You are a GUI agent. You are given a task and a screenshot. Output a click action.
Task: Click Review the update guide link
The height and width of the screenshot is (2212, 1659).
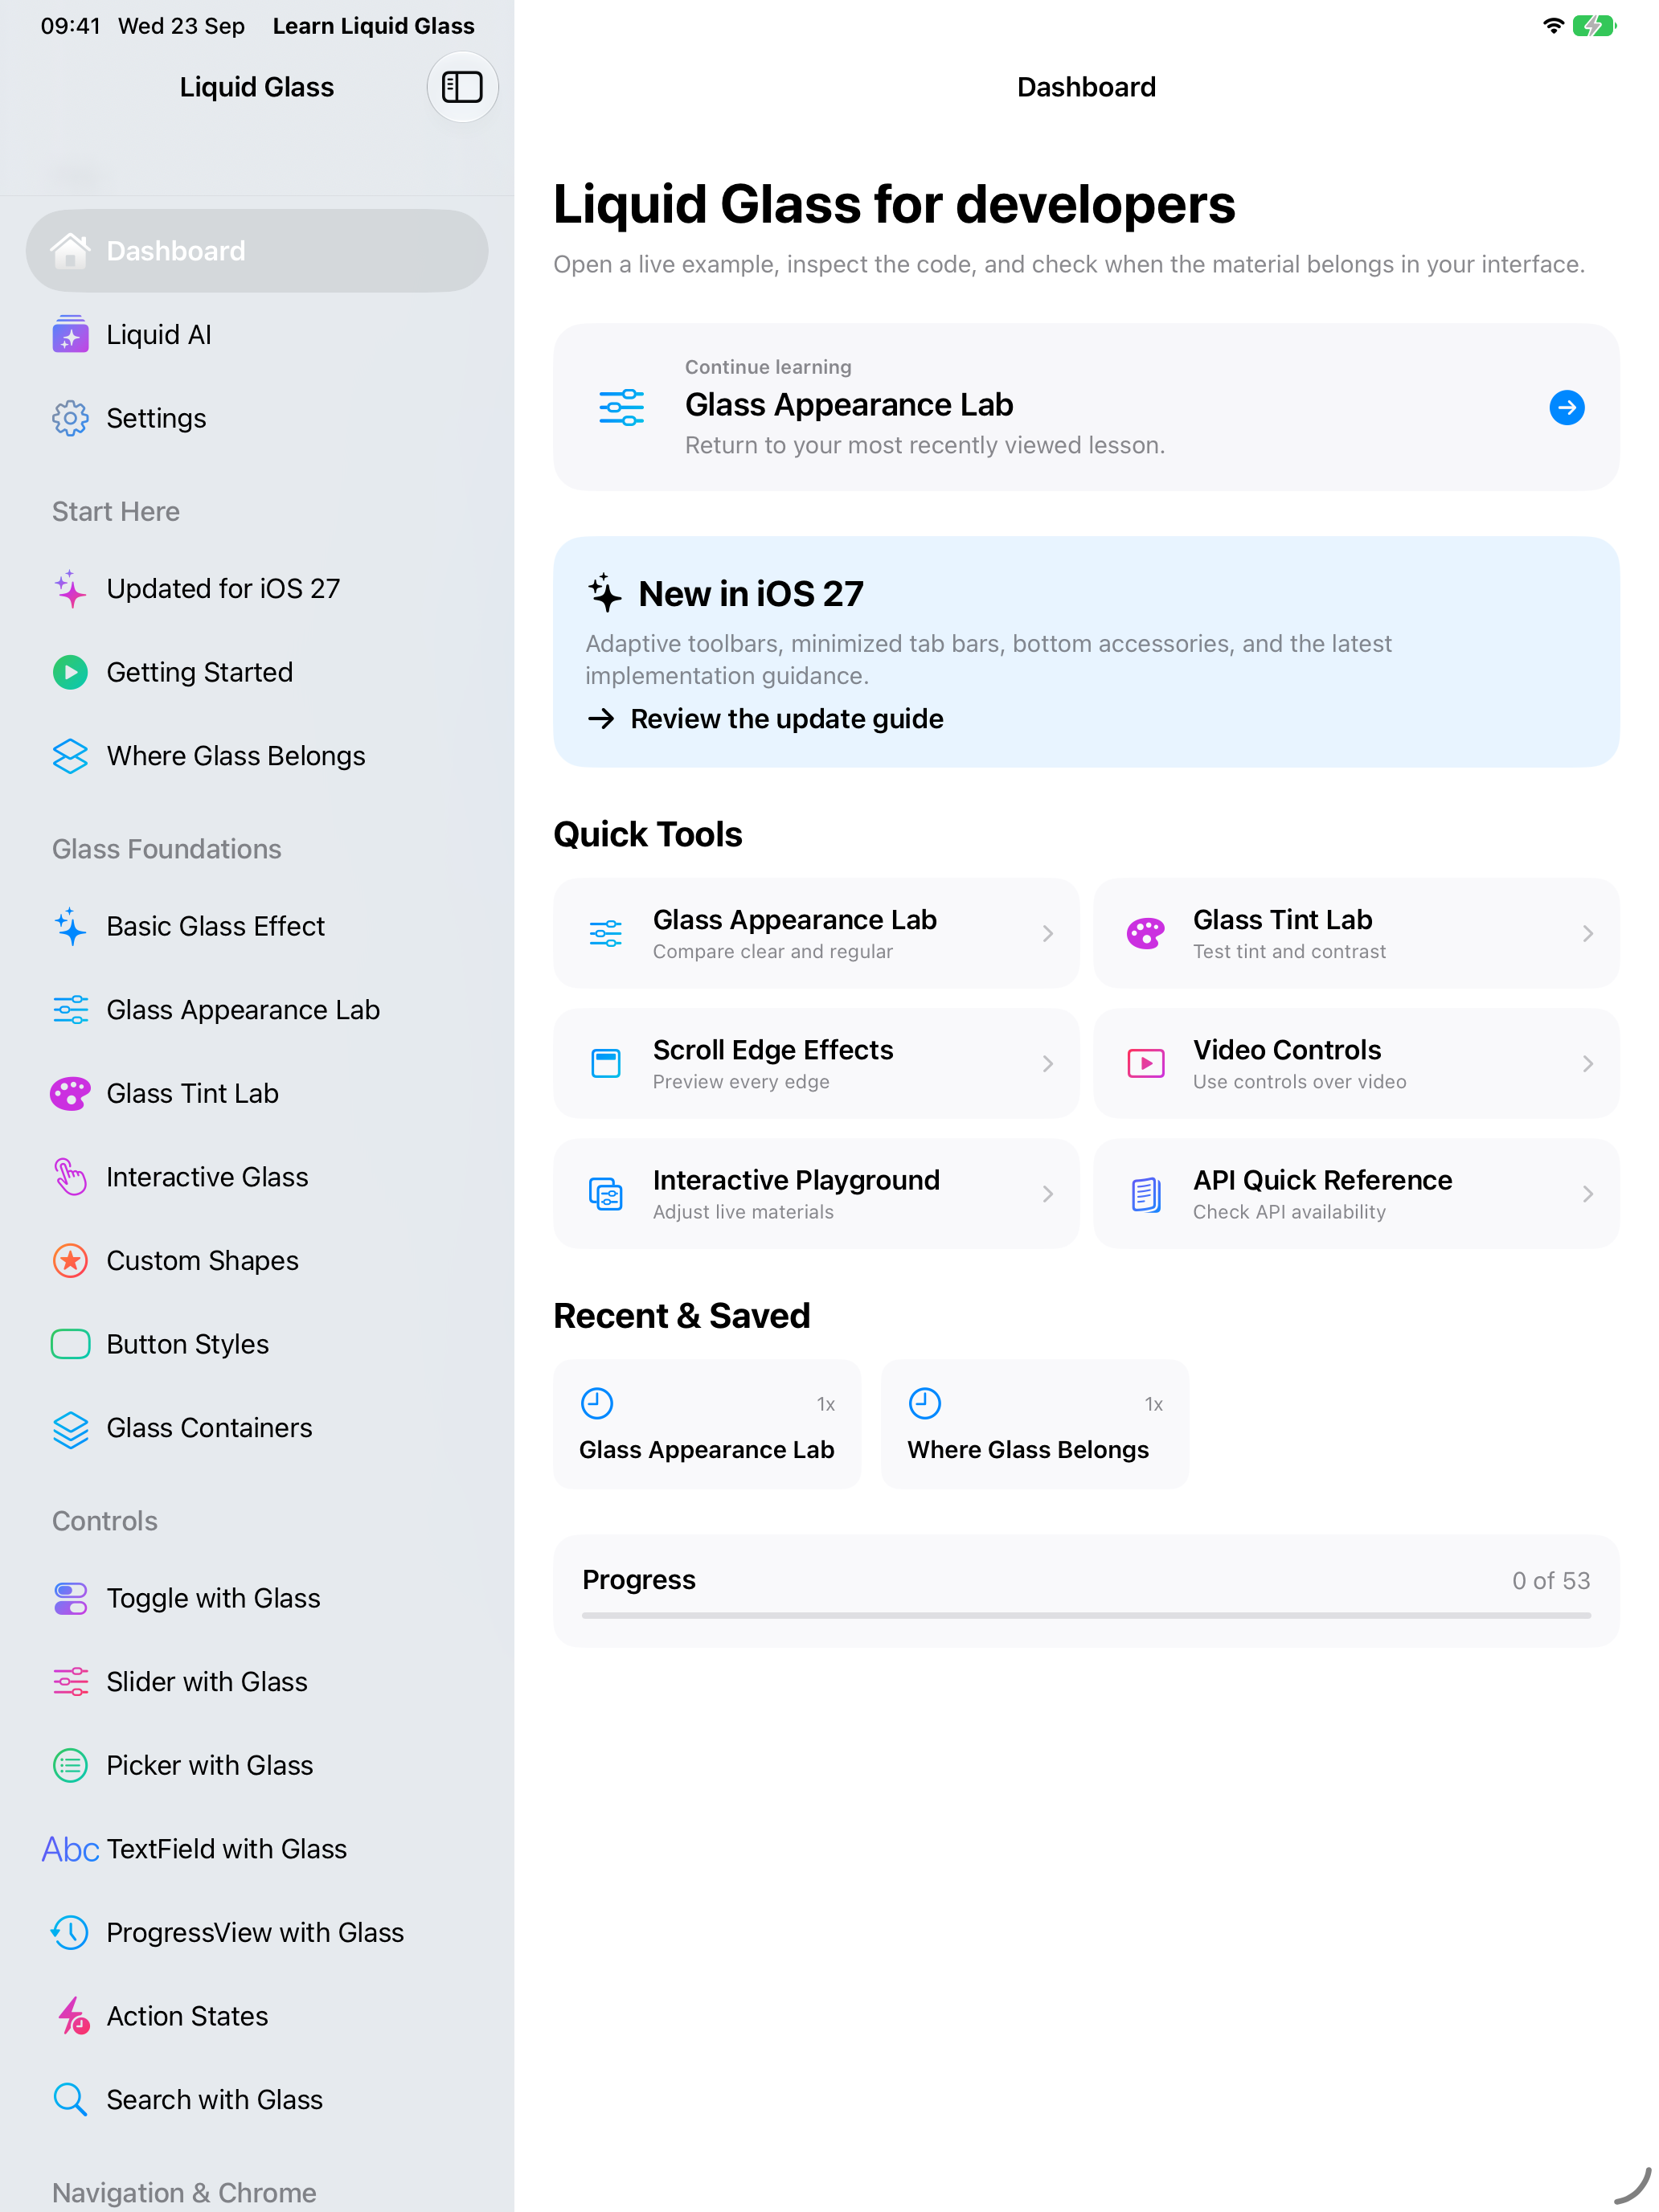coord(765,719)
